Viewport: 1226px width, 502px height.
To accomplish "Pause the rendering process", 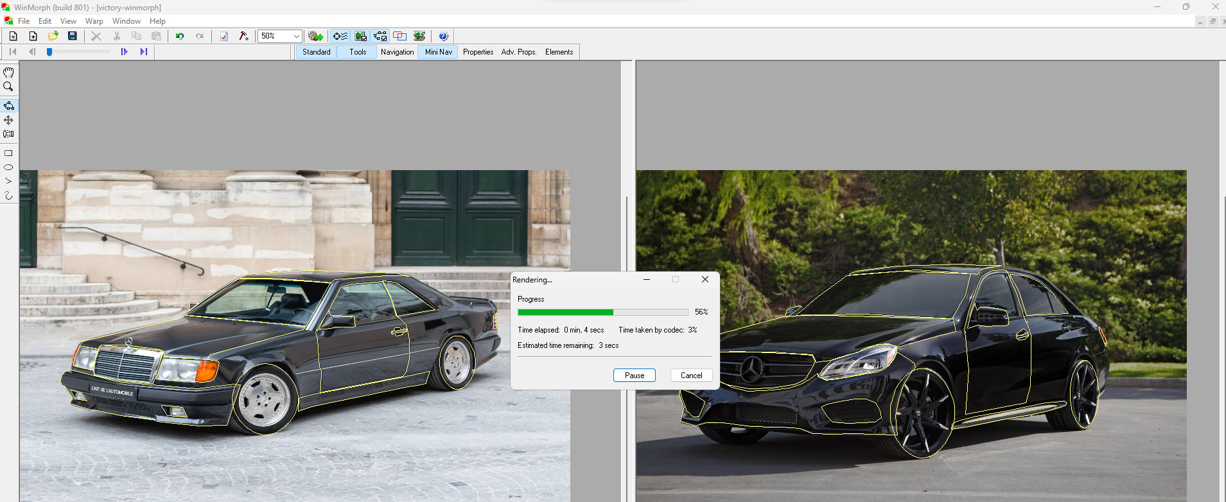I will (x=635, y=376).
